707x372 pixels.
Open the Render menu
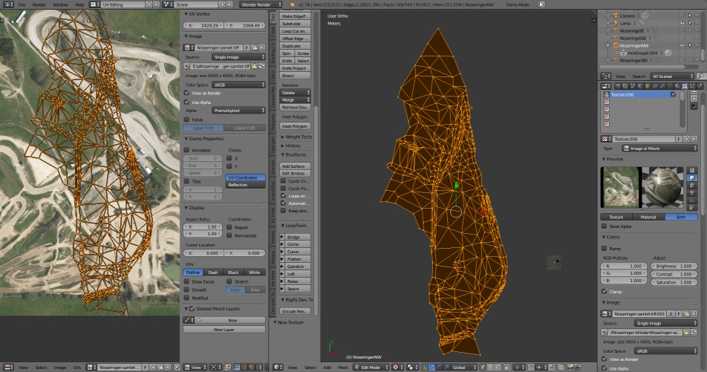(39, 4)
